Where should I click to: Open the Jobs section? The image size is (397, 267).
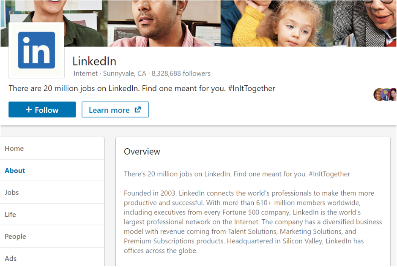12,193
